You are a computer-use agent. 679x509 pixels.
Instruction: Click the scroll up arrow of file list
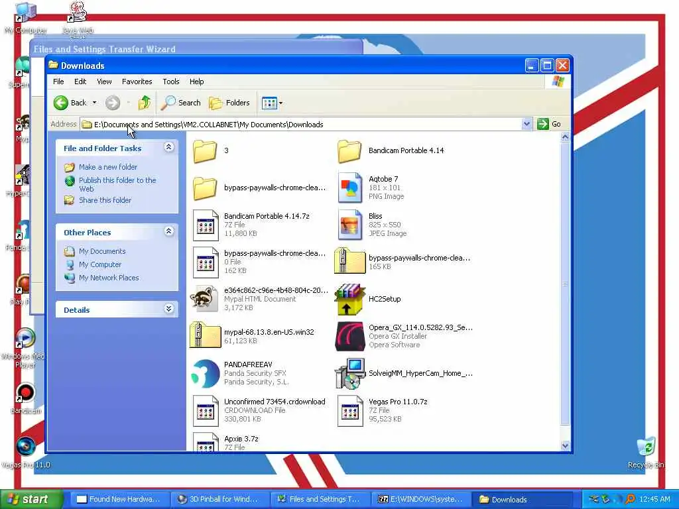click(x=565, y=137)
